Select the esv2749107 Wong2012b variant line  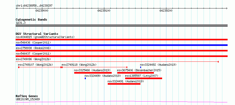tap(40, 67)
